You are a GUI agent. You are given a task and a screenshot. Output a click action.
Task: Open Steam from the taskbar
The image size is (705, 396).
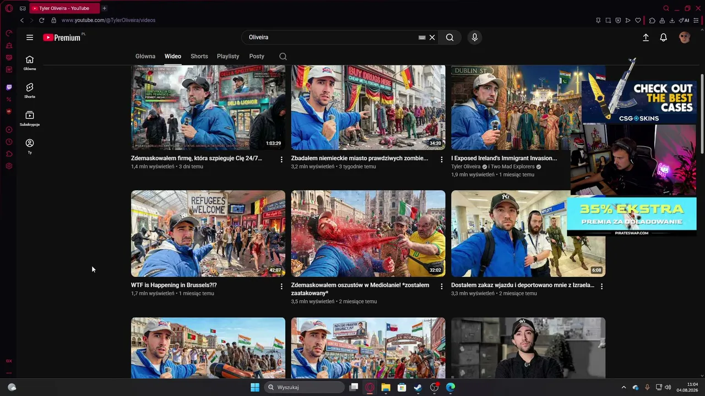coord(418,387)
